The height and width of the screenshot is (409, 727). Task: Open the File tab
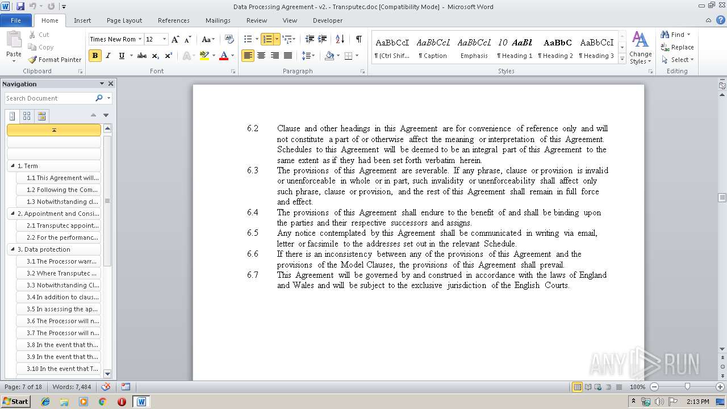16,20
